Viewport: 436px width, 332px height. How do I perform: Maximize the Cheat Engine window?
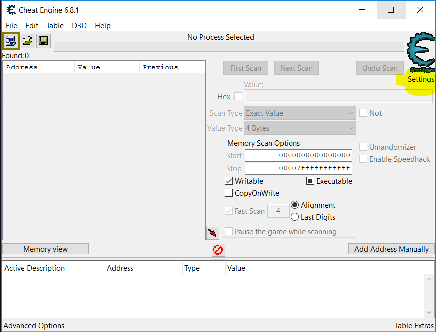(x=391, y=10)
